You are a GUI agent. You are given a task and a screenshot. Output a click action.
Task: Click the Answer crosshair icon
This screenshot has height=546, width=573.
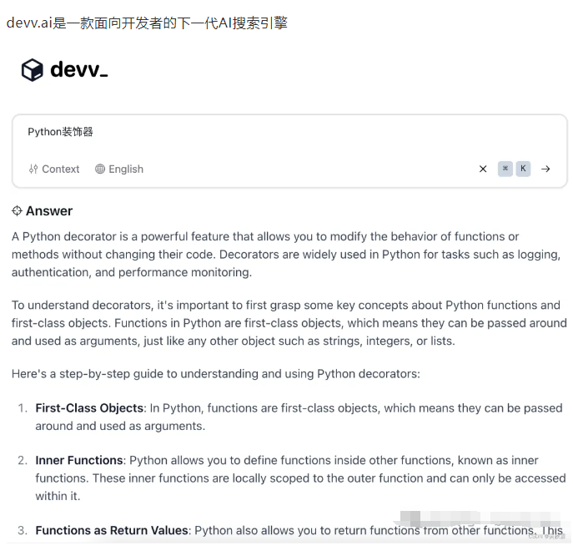[x=17, y=211]
